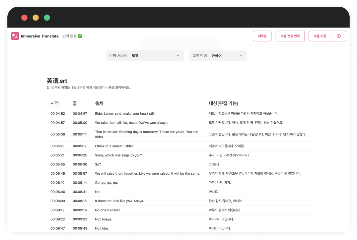Click the 새로운 button
This screenshot has width=357, height=240.
pos(262,36)
